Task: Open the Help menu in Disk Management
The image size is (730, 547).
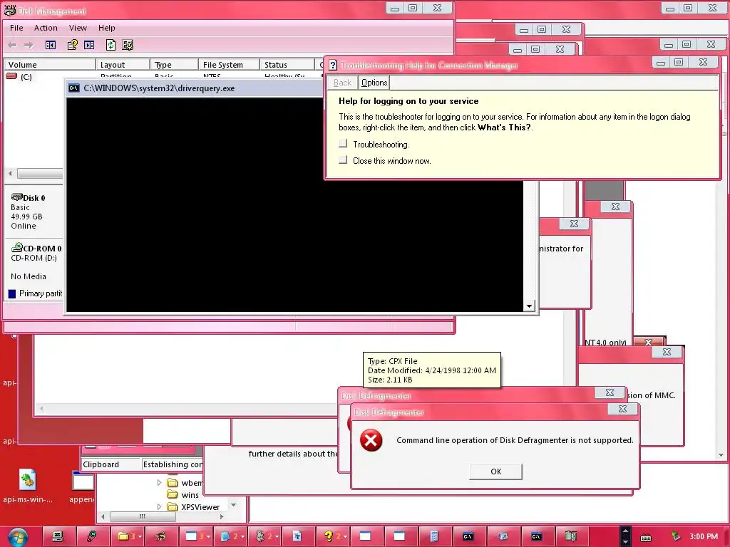Action: tap(107, 28)
